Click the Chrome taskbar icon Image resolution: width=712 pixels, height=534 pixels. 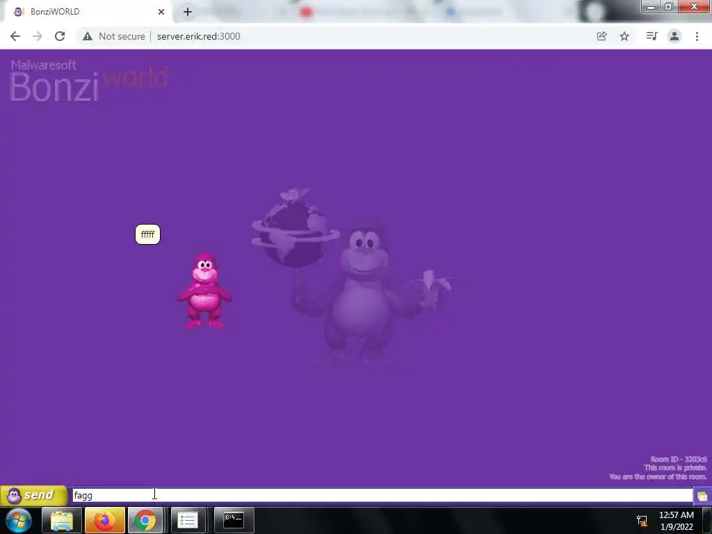[145, 520]
